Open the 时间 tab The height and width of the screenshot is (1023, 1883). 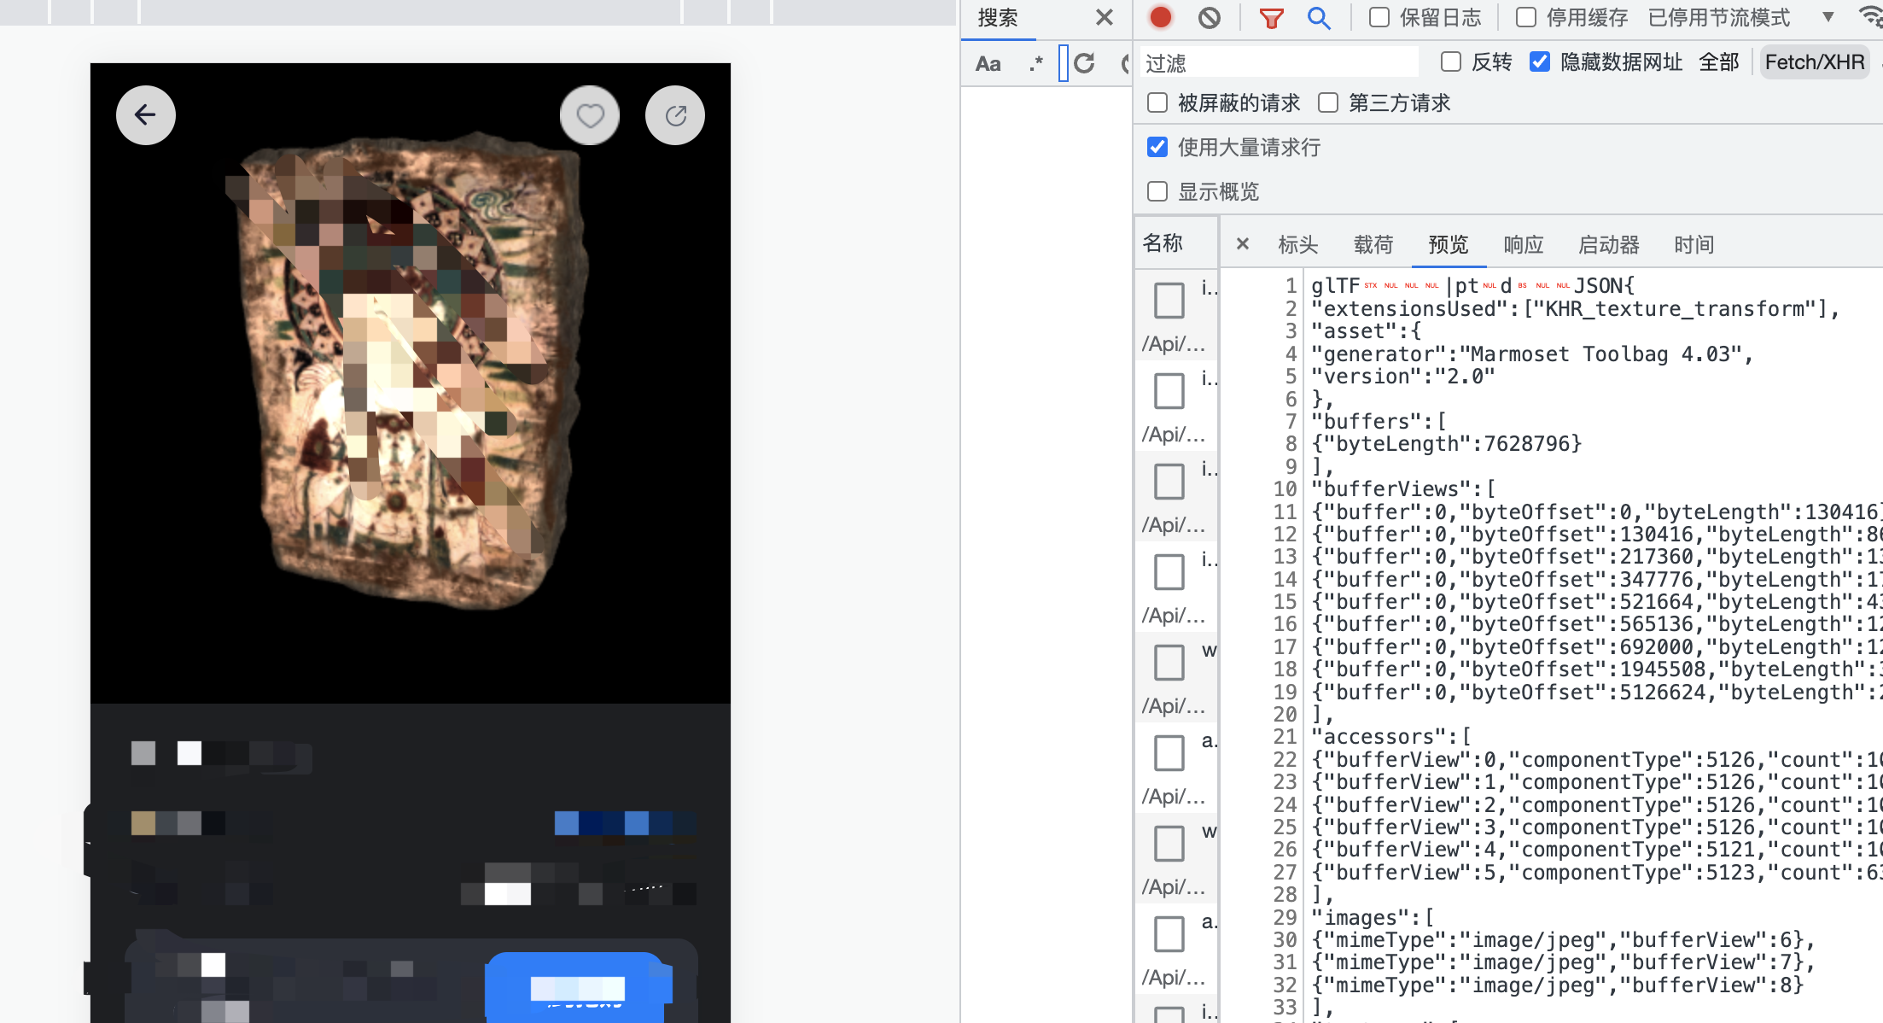coord(1694,245)
